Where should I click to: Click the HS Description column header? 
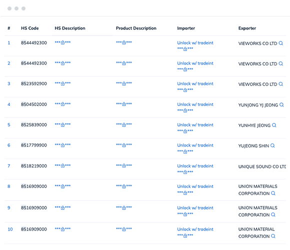70,28
